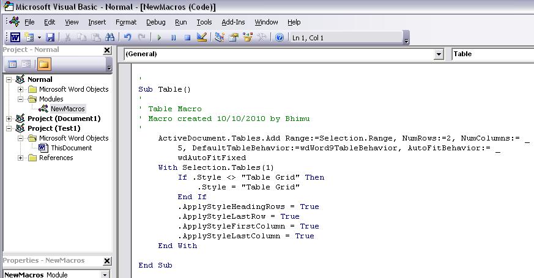Screen dimensions: 534x278
Task: Click the View Microsoft Word toolbar icon
Action: (15, 37)
